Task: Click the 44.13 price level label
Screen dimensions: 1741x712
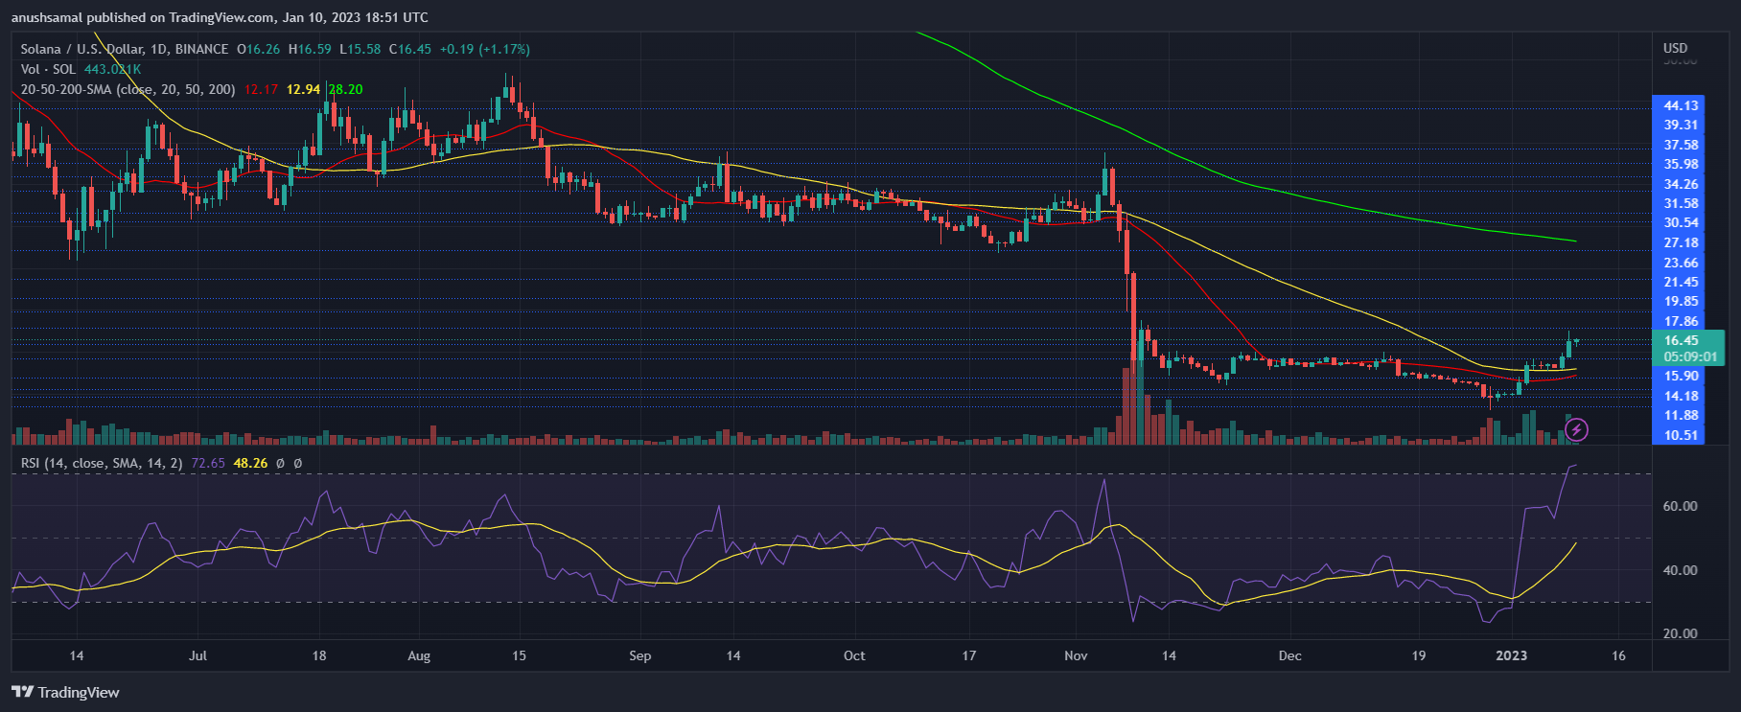Action: coord(1681,105)
